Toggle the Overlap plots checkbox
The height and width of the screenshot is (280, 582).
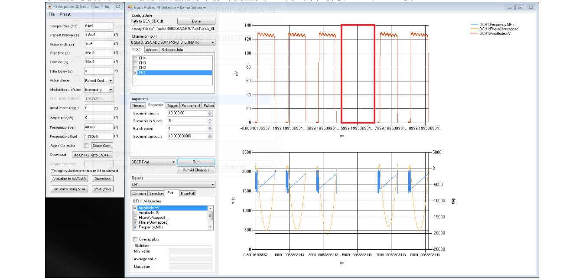[135, 239]
